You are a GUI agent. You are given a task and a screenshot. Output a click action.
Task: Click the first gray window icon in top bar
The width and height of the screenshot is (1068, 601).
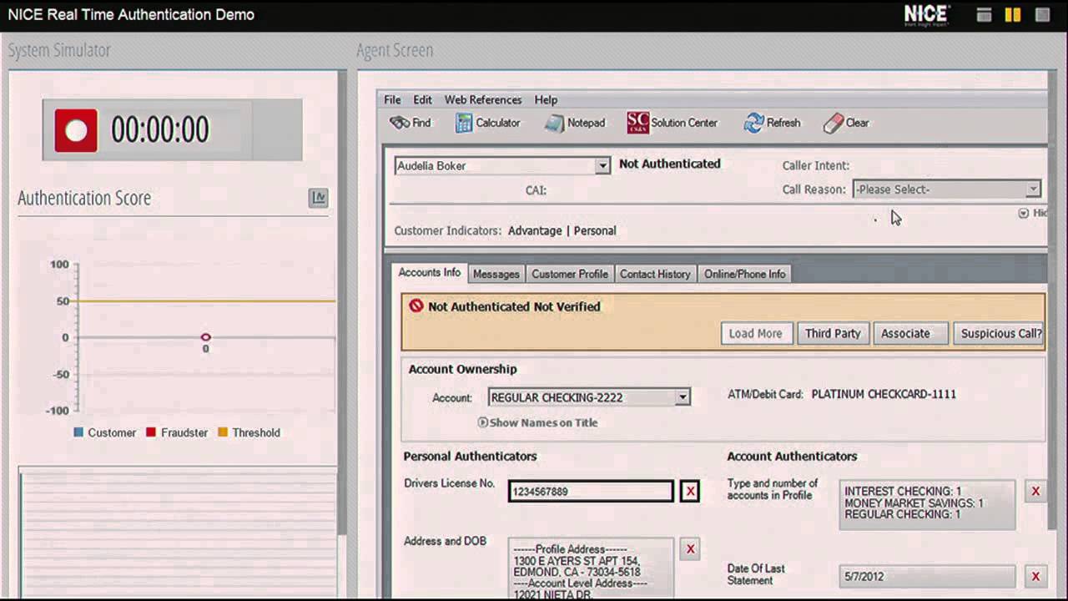(x=984, y=15)
